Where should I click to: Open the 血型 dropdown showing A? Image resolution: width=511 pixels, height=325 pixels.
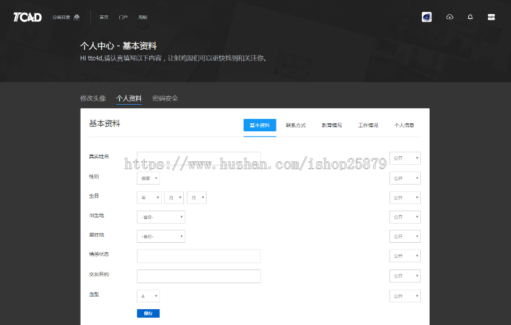pyautogui.click(x=148, y=296)
